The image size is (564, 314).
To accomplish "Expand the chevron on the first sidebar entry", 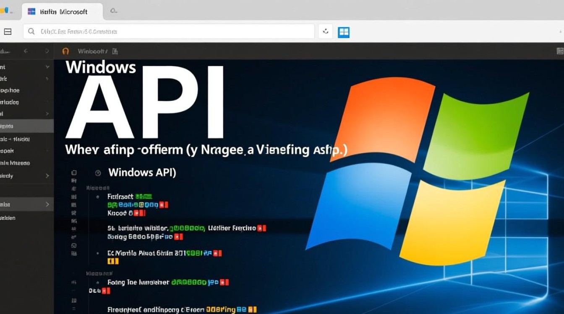I will [x=47, y=67].
